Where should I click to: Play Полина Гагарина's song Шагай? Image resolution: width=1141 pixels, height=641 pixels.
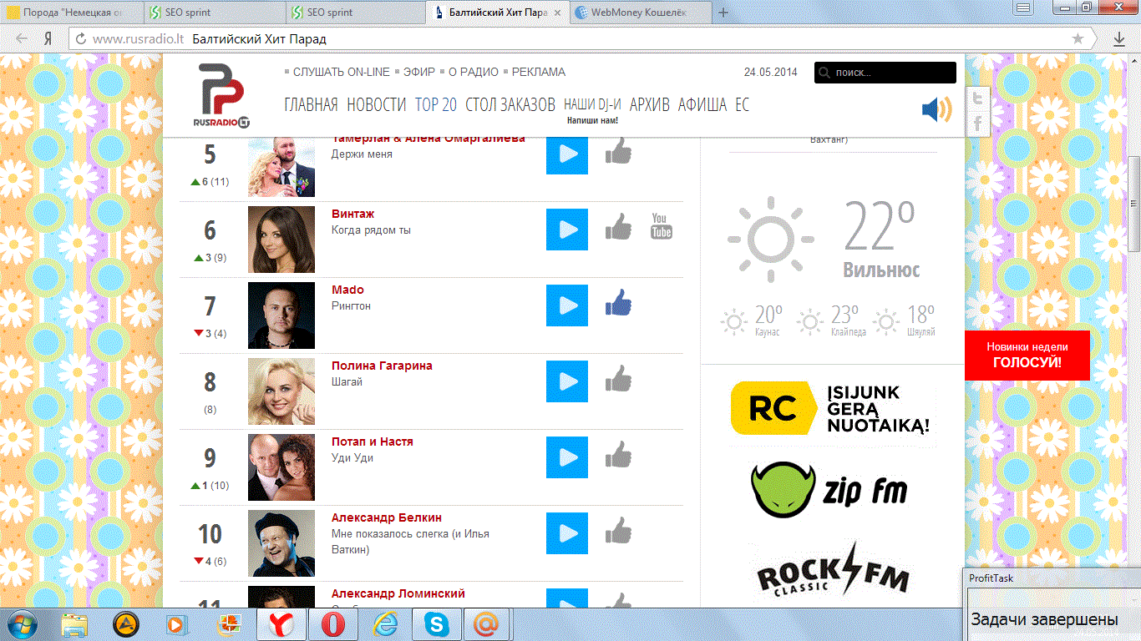pyautogui.click(x=567, y=381)
